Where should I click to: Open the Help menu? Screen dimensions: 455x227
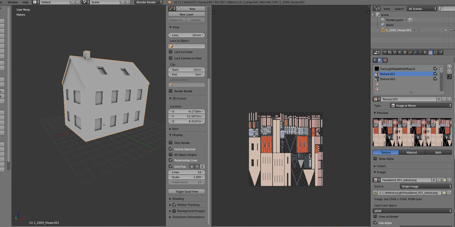point(25,2)
